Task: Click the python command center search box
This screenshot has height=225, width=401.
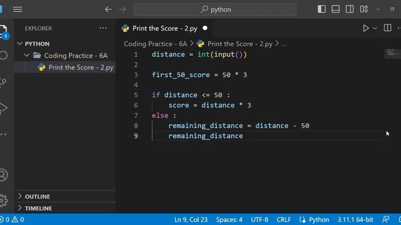Action: [x=215, y=9]
